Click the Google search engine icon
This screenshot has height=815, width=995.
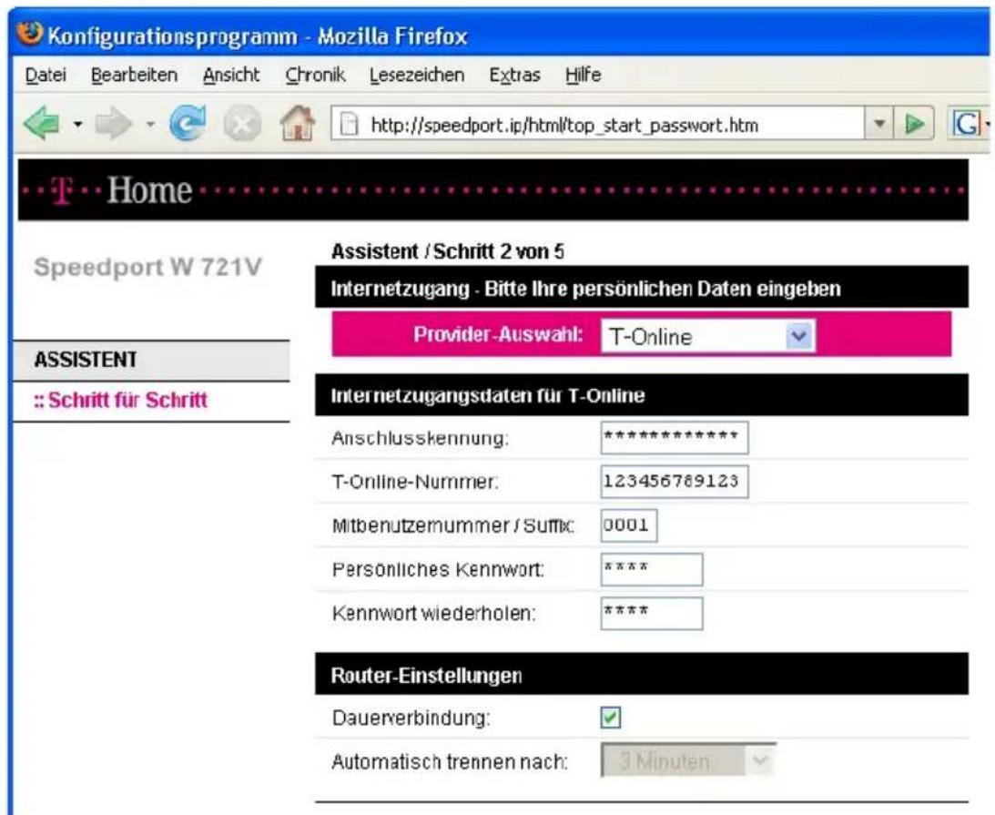tap(967, 124)
